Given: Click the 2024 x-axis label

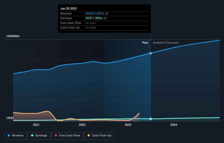Looking at the screenshot, I should coord(174,125).
